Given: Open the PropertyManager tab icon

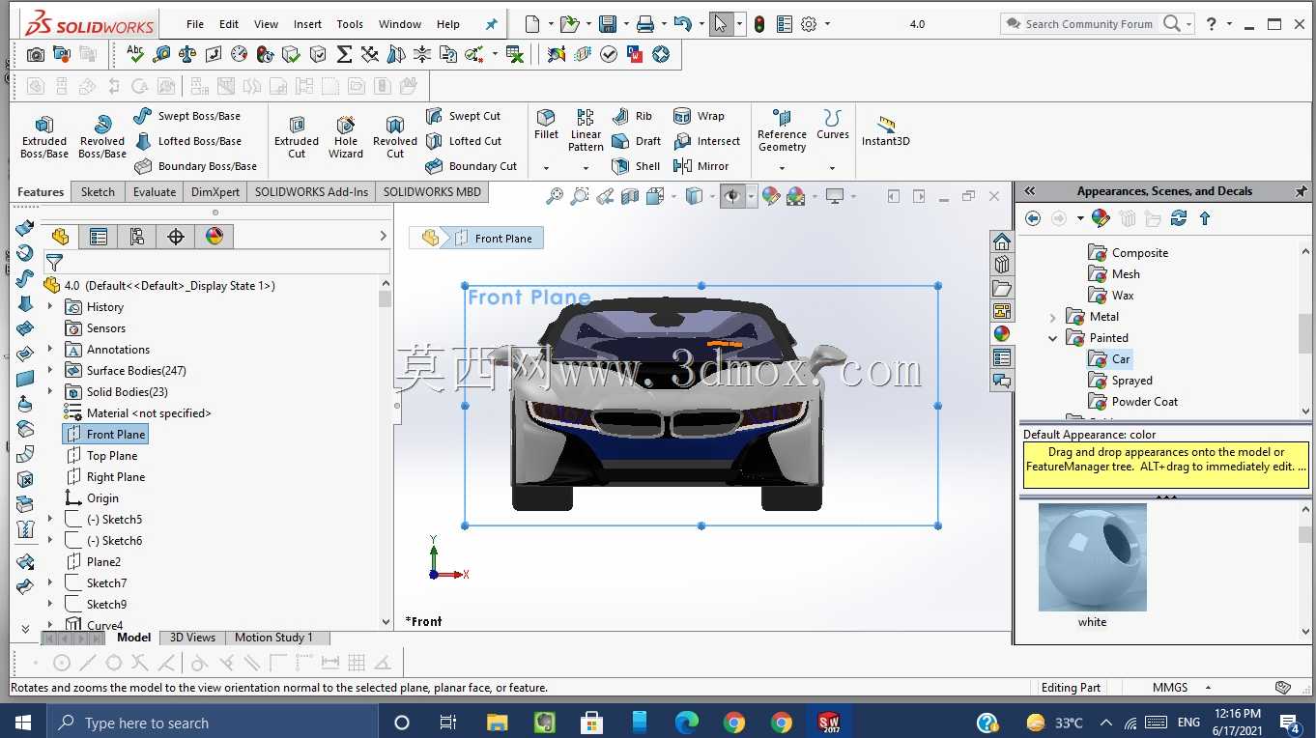Looking at the screenshot, I should point(98,237).
